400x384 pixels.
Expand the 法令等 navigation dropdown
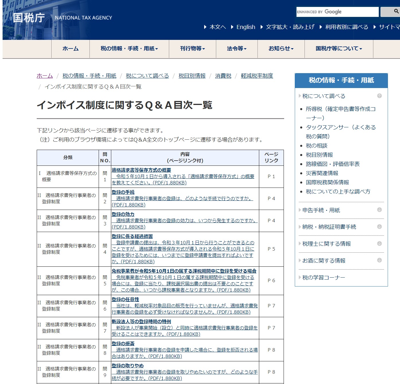[x=237, y=49]
